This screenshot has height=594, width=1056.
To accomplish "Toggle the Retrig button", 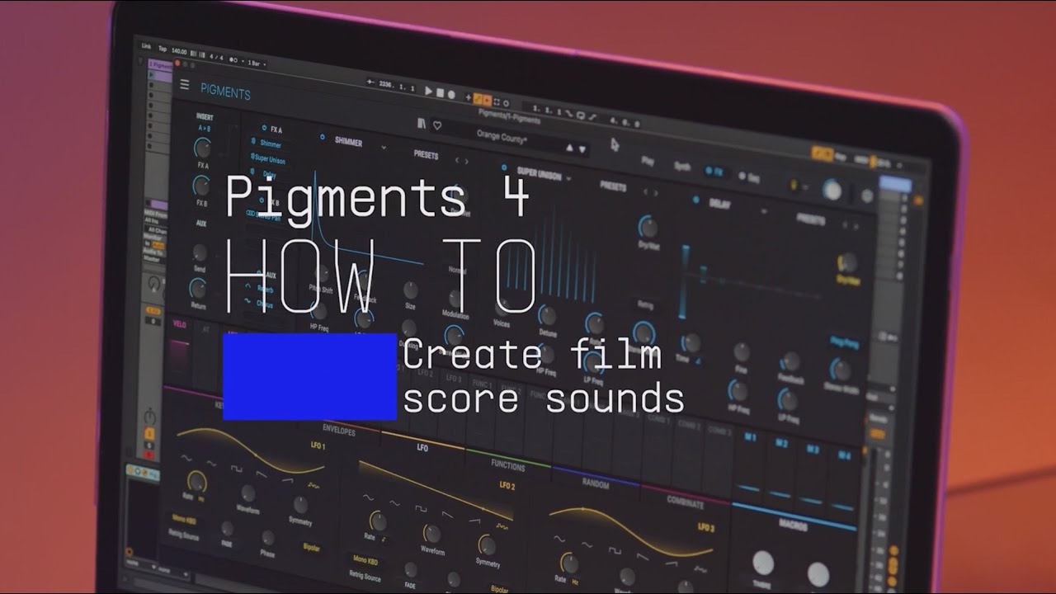I will click(645, 305).
